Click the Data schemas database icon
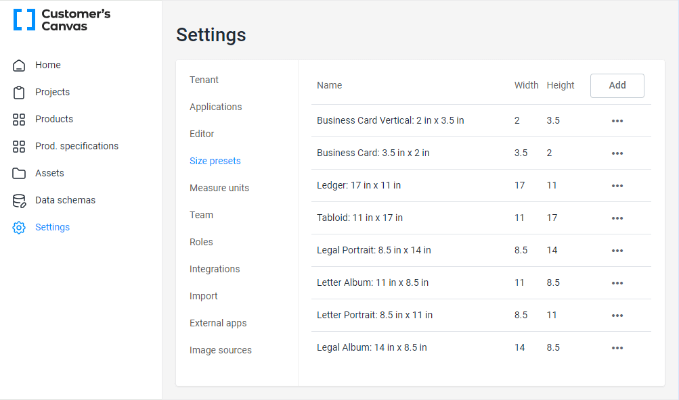This screenshot has height=400, width=679. point(19,201)
